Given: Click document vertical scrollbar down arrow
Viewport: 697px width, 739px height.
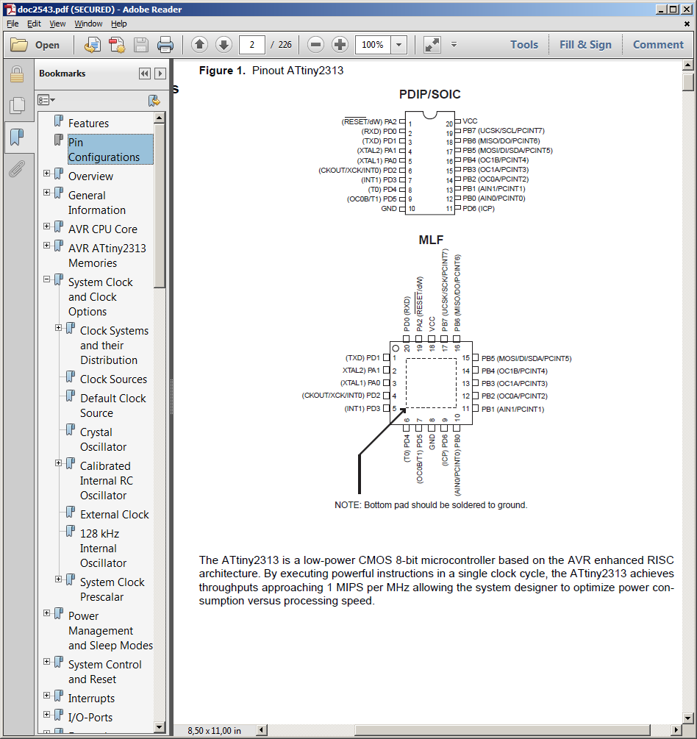Looking at the screenshot, I should pos(688,718).
